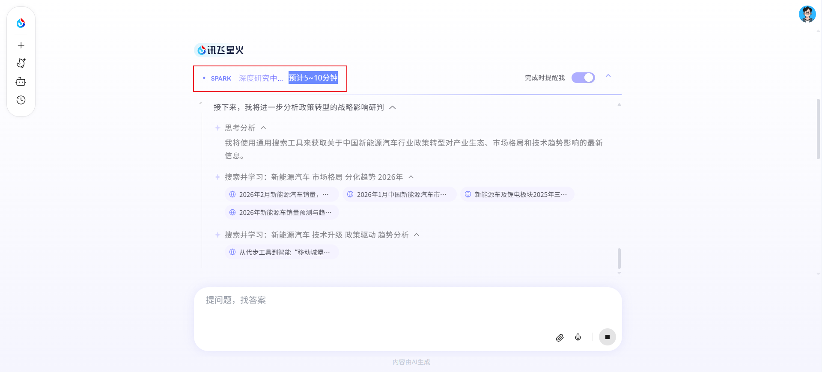The height and width of the screenshot is (372, 822).
Task: Open the 2026年1月中国新能源汽车市 source link
Action: (x=399, y=194)
